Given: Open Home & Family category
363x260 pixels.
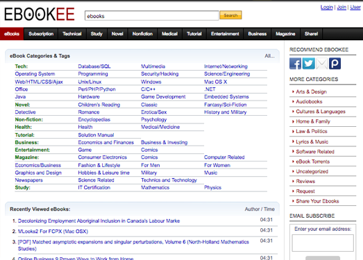Looking at the screenshot, I should (x=313, y=121).
